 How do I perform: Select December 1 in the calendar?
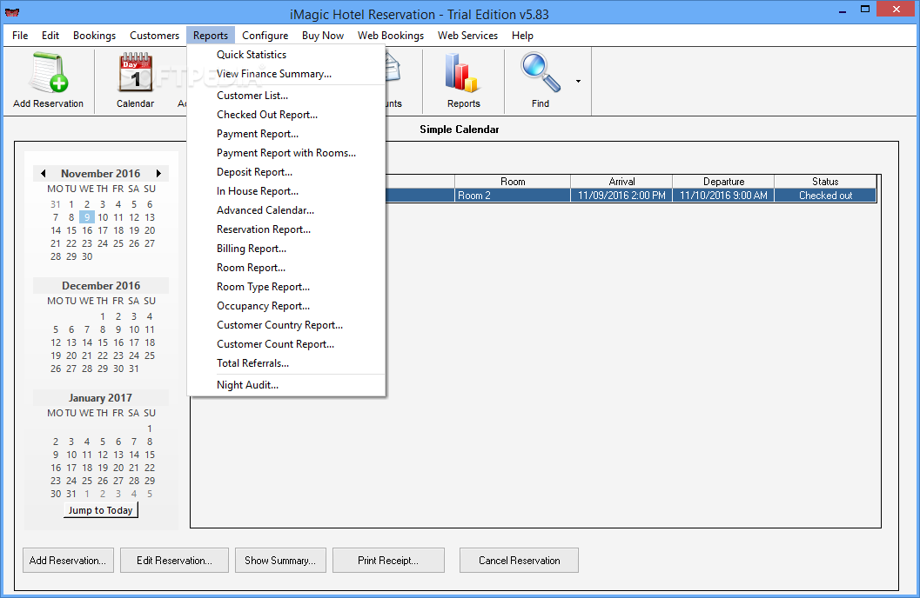click(103, 316)
